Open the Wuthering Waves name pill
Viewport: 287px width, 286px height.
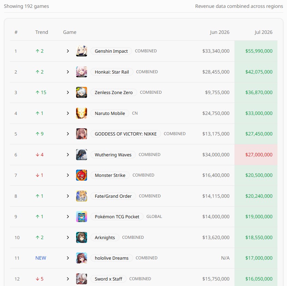coord(113,155)
